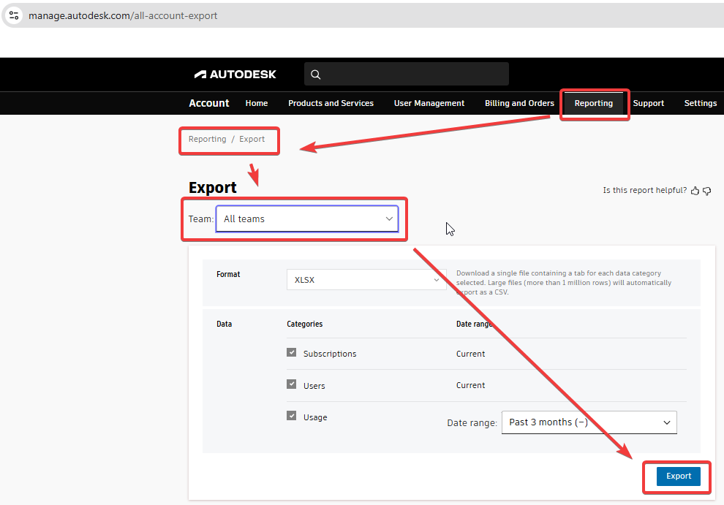The height and width of the screenshot is (505, 724).
Task: Click the Export page heading
Action: 212,187
